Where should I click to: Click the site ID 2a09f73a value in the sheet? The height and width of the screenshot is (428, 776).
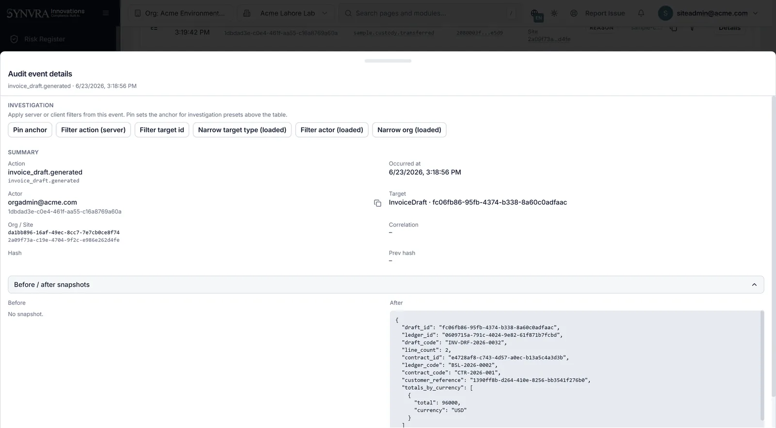[64, 240]
